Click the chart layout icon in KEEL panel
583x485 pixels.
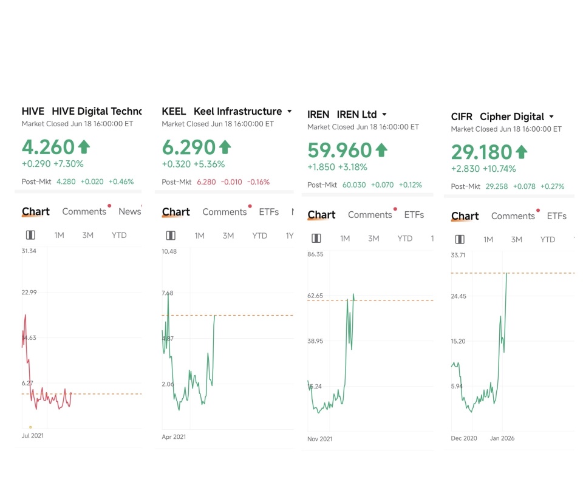click(171, 236)
